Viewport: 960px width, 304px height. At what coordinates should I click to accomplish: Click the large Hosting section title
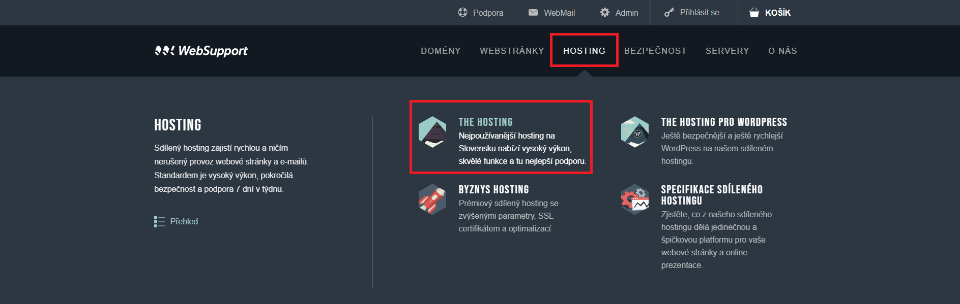[178, 125]
